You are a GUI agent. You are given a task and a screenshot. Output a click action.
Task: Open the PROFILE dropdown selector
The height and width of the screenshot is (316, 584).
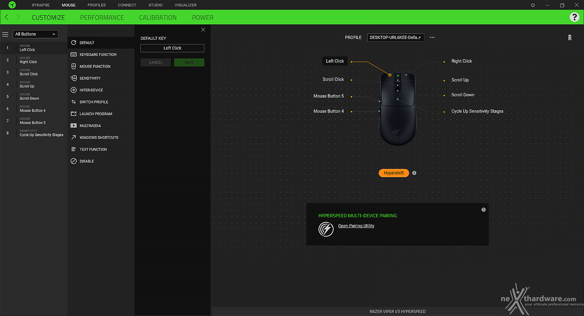pos(395,38)
